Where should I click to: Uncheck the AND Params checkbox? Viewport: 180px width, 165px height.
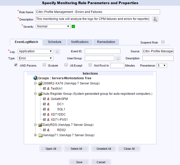(x=16, y=65)
